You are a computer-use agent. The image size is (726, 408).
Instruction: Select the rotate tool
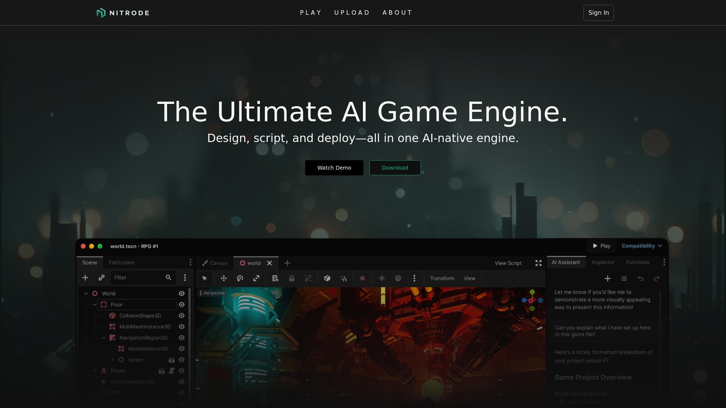pyautogui.click(x=240, y=278)
